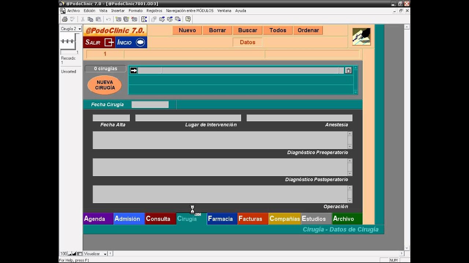Click the A-Z sort toolbar icon
Viewport: 469px width, 263px height.
click(144, 19)
